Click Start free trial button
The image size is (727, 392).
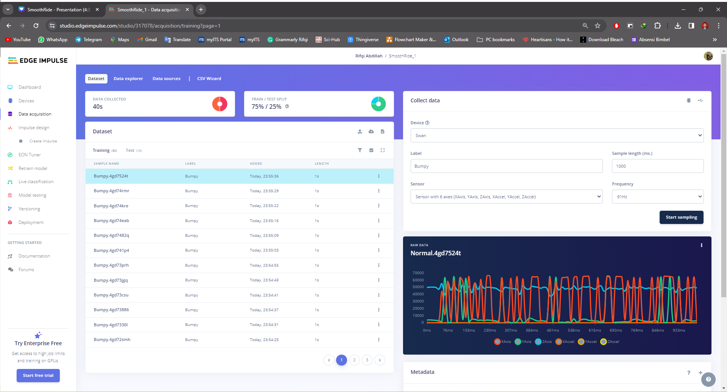(38, 375)
